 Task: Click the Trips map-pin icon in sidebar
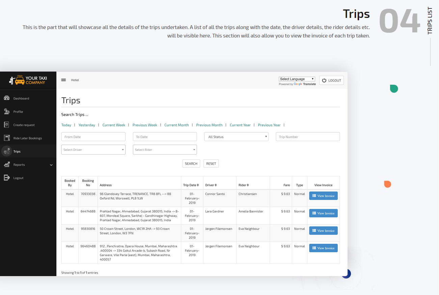pyautogui.click(x=7, y=152)
